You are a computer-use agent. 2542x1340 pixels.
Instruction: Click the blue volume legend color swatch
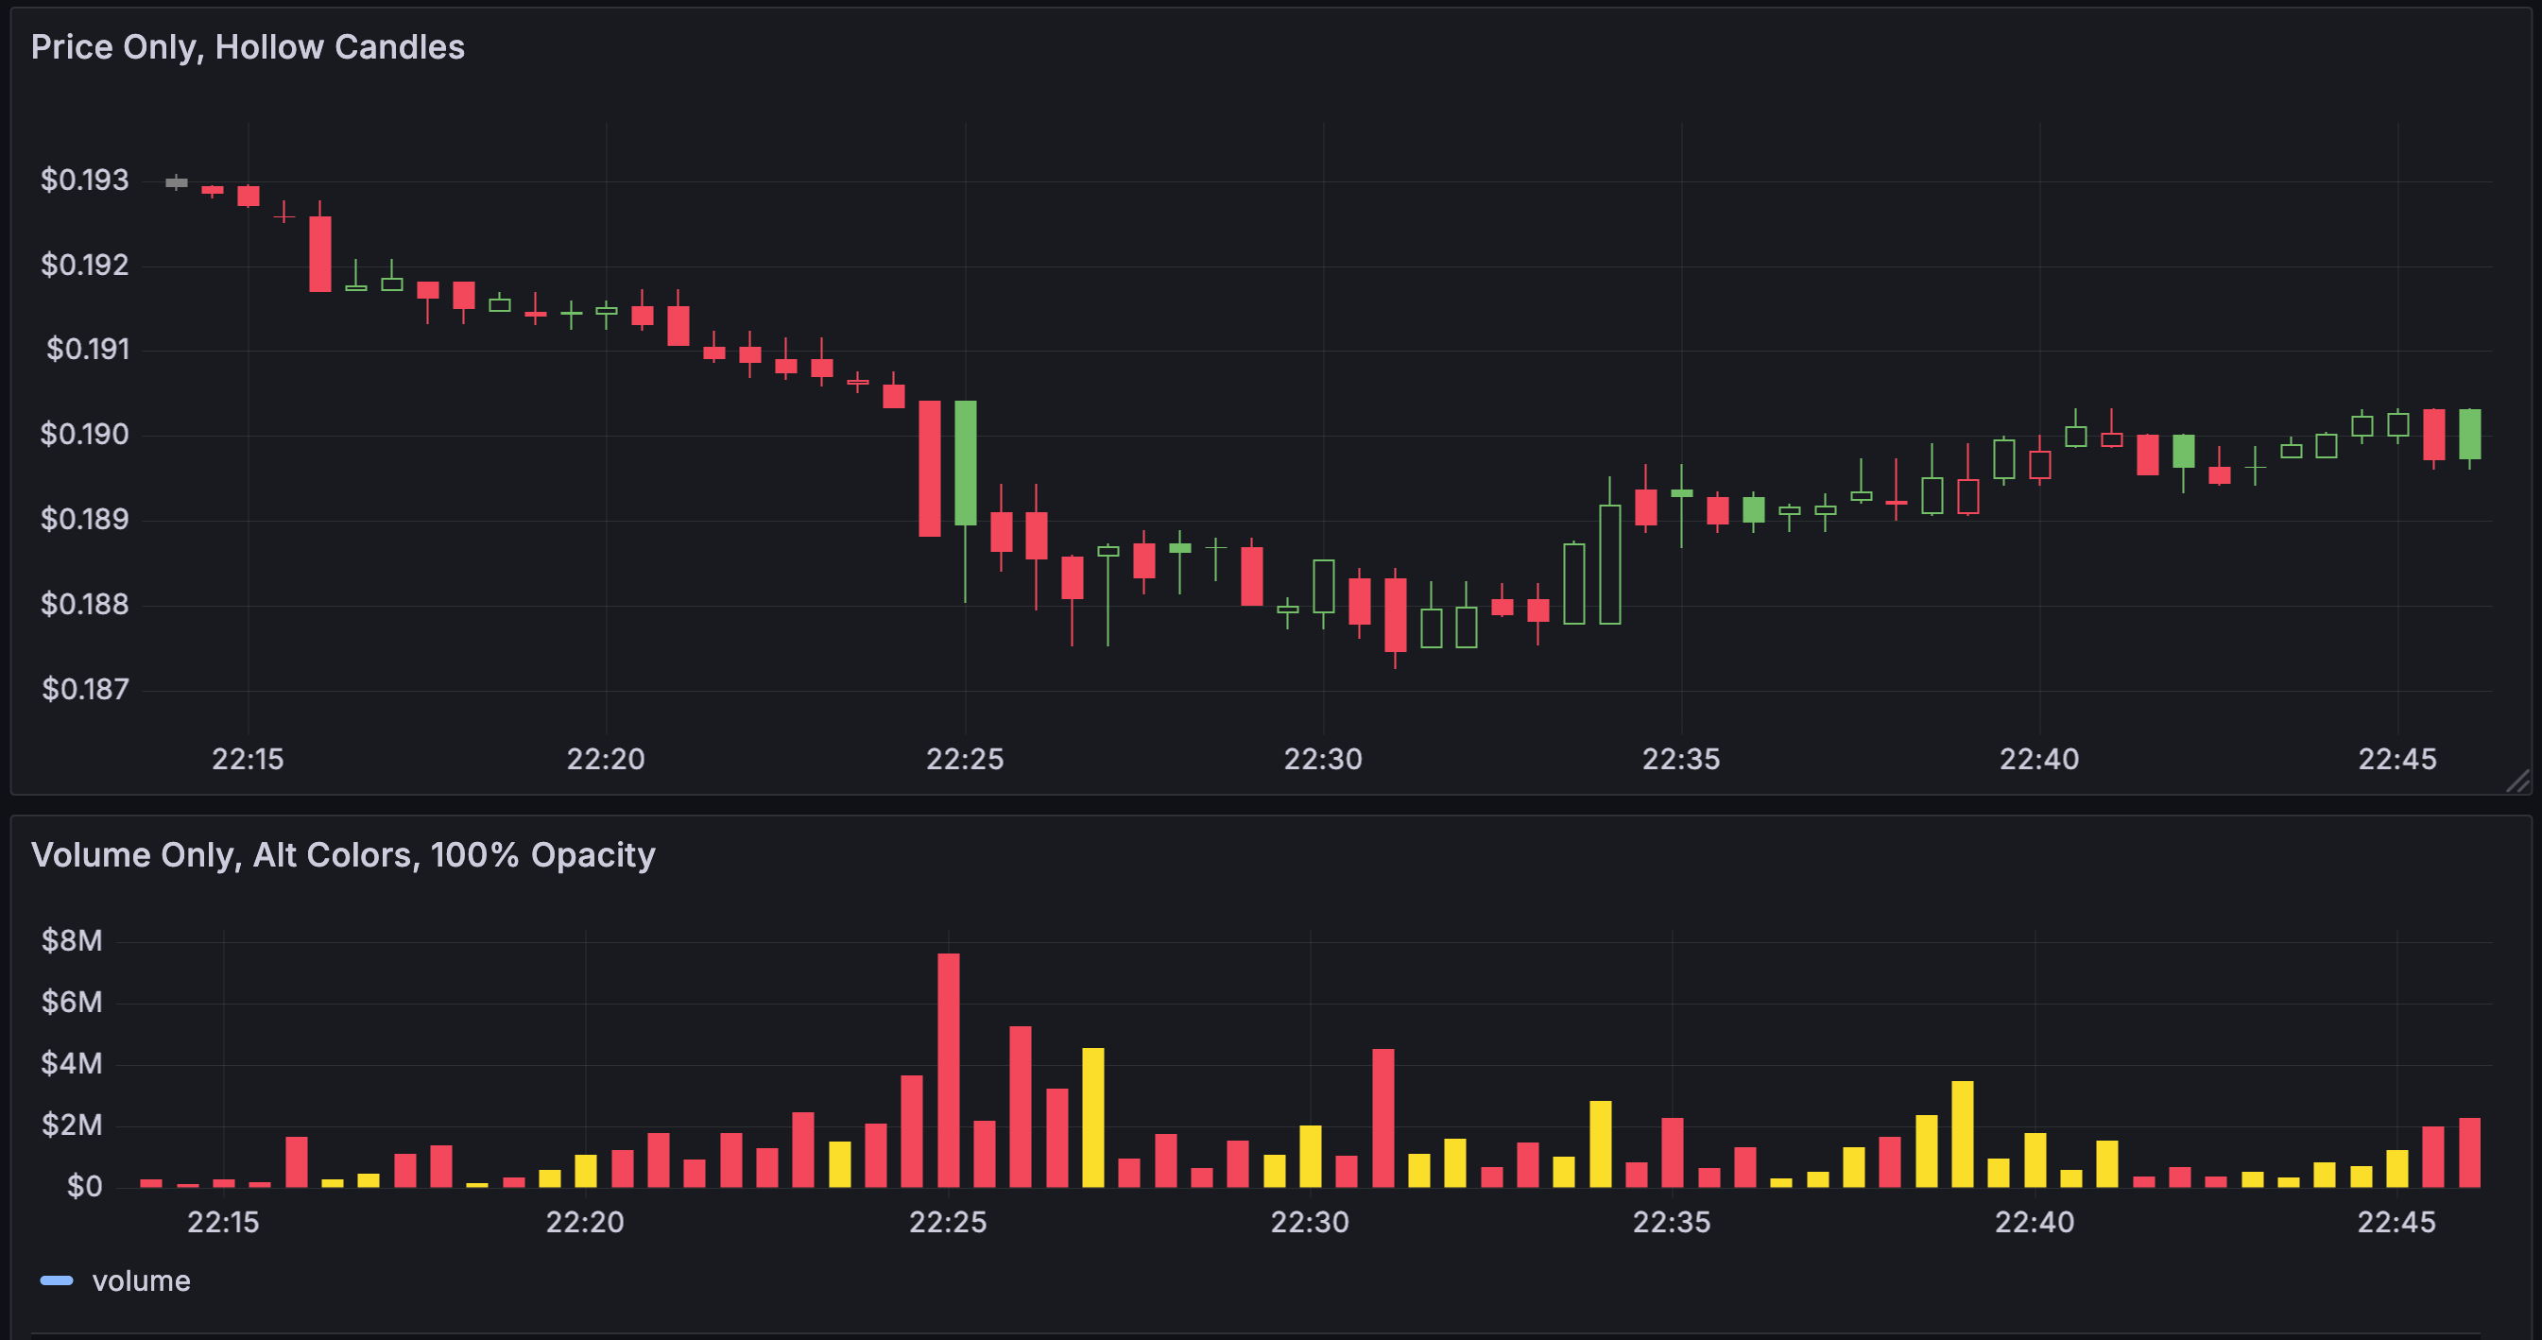coord(57,1280)
